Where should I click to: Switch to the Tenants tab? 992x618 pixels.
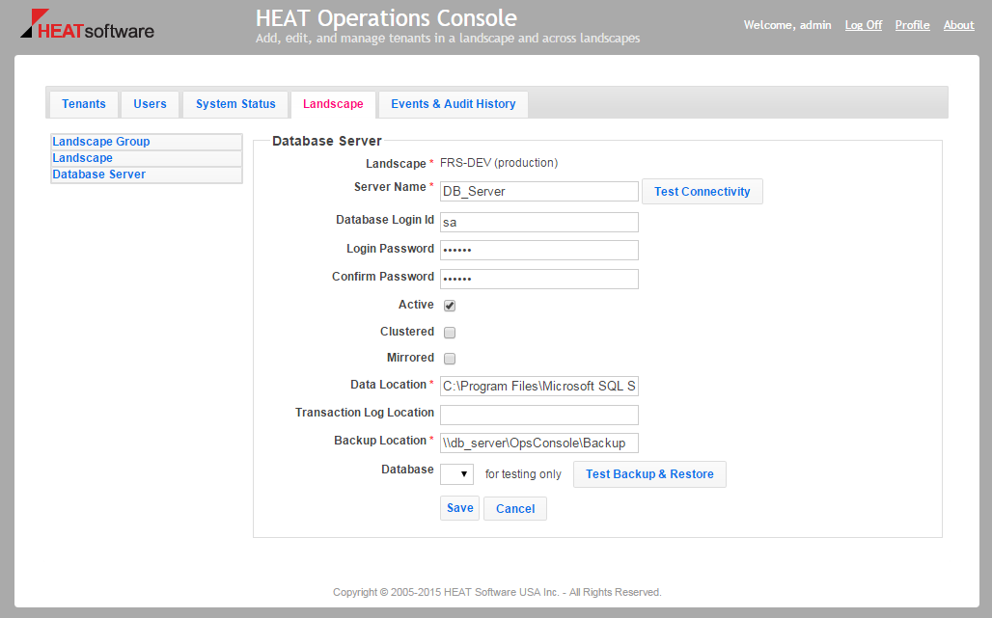tap(84, 103)
